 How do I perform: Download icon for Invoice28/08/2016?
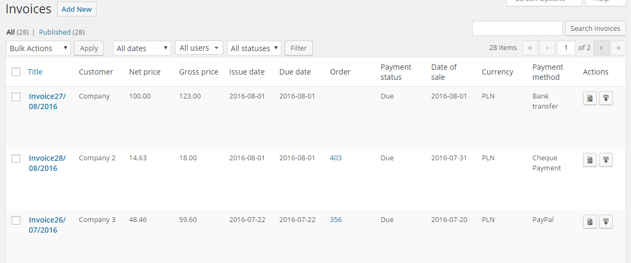pyautogui.click(x=606, y=160)
